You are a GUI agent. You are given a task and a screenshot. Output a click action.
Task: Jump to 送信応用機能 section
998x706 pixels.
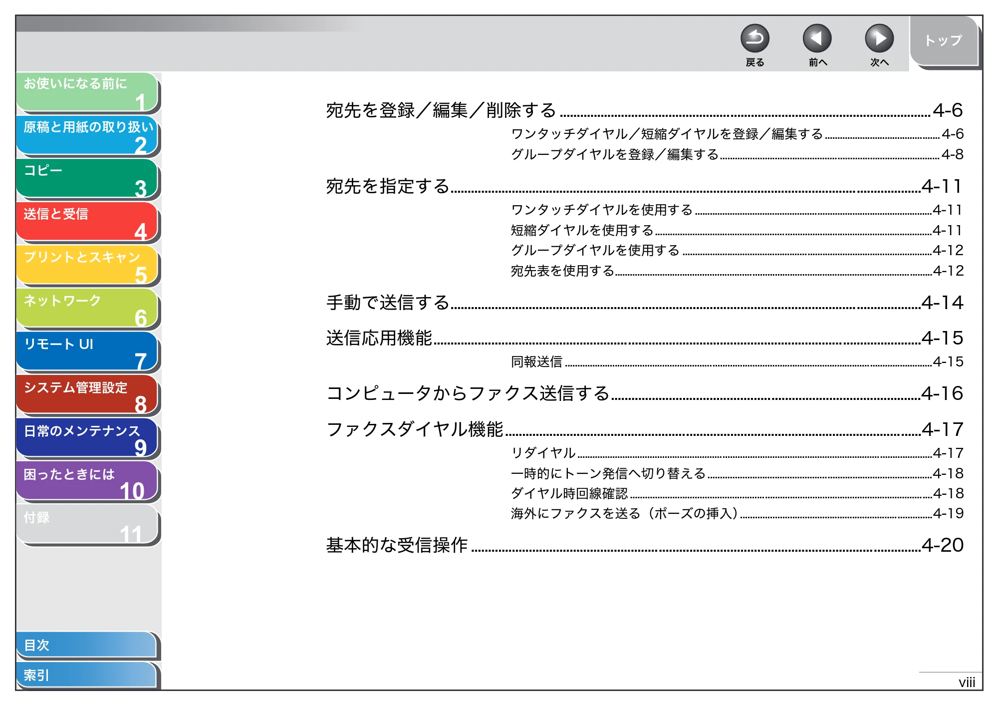[644, 338]
